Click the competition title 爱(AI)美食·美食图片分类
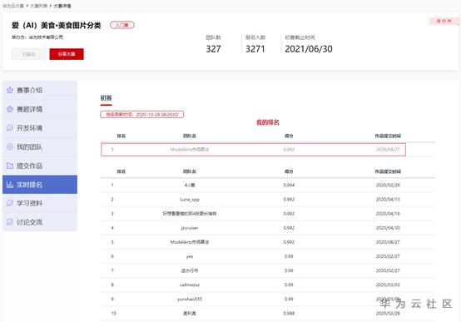 56,26
